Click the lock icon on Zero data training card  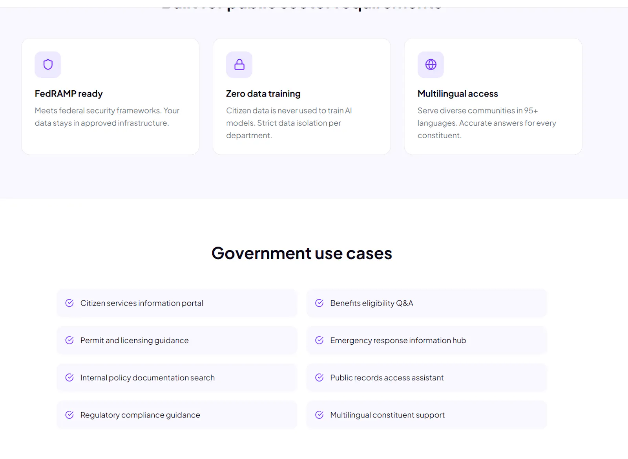(239, 64)
